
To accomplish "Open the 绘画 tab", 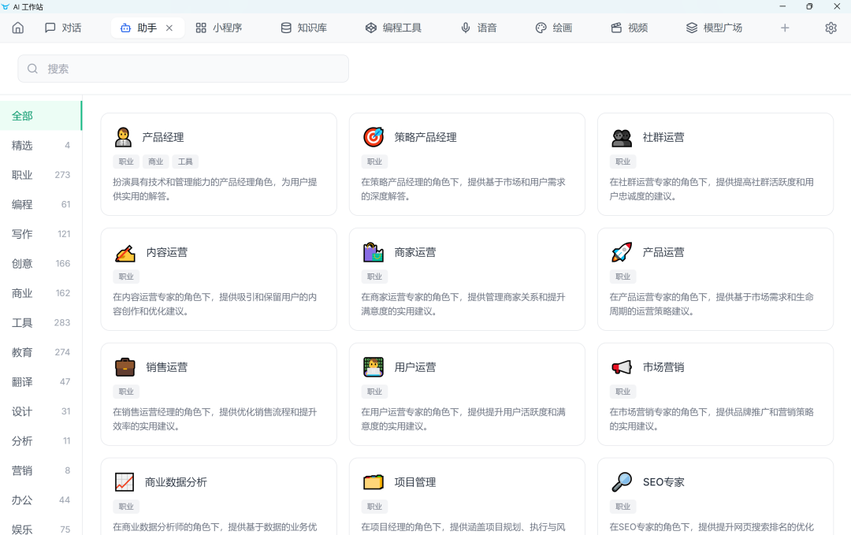I will click(x=554, y=28).
